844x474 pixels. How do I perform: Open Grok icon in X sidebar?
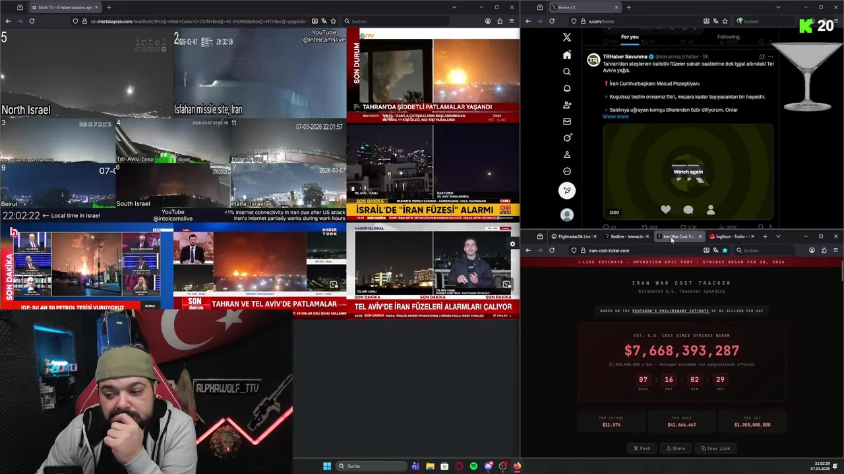tap(567, 138)
